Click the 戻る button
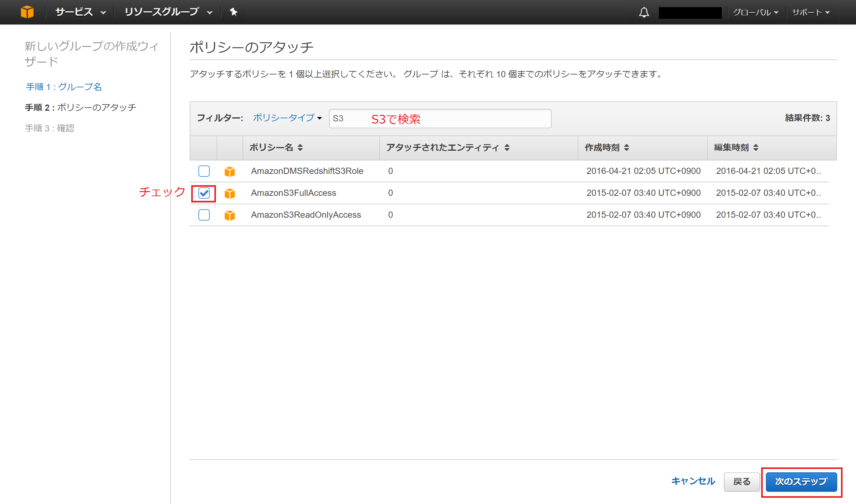856x504 pixels. point(741,482)
